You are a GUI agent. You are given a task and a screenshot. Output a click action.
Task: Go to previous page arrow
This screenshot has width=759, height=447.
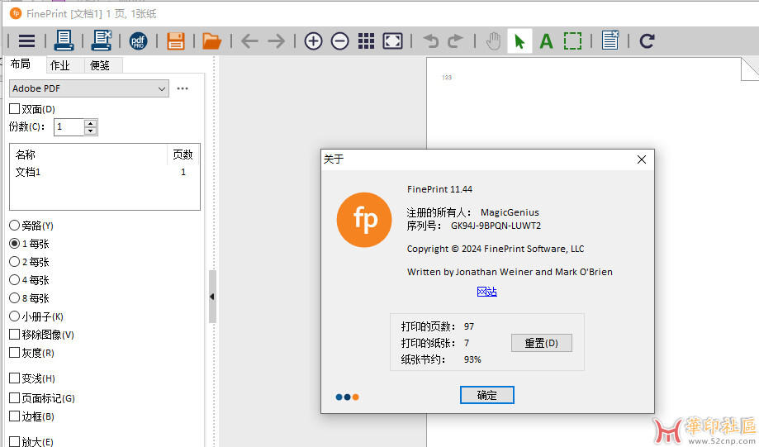tap(249, 41)
